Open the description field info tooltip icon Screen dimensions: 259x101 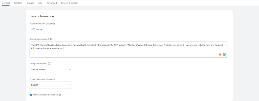click(51, 39)
